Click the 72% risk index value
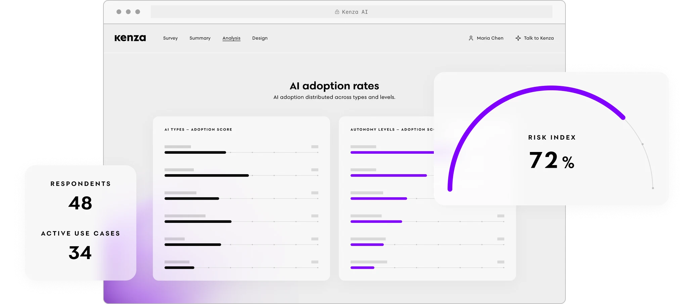685x304 pixels. click(552, 160)
